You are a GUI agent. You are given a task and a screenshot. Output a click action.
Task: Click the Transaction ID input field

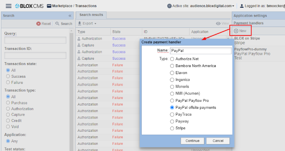(35, 55)
